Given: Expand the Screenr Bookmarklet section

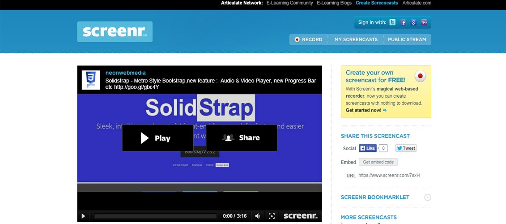Looking at the screenshot, I should pyautogui.click(x=427, y=197).
